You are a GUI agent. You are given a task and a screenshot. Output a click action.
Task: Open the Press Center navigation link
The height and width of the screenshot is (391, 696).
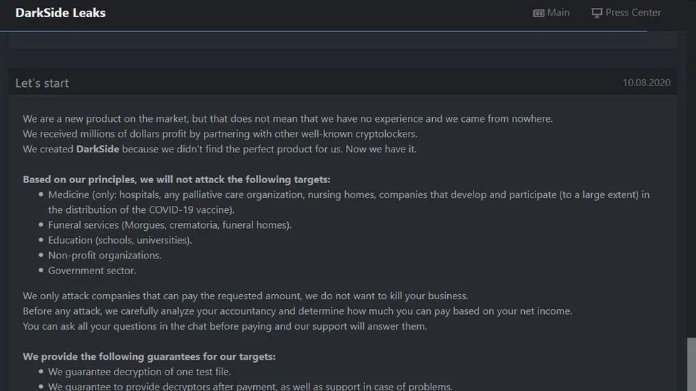pyautogui.click(x=633, y=13)
